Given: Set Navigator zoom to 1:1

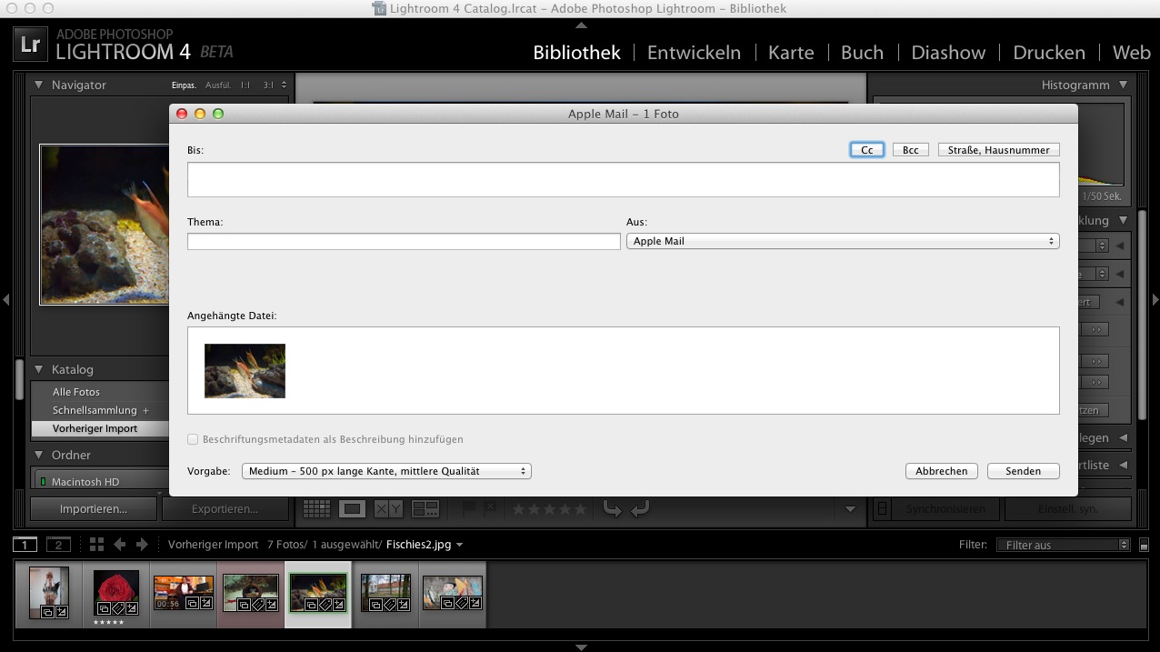Looking at the screenshot, I should tap(245, 85).
